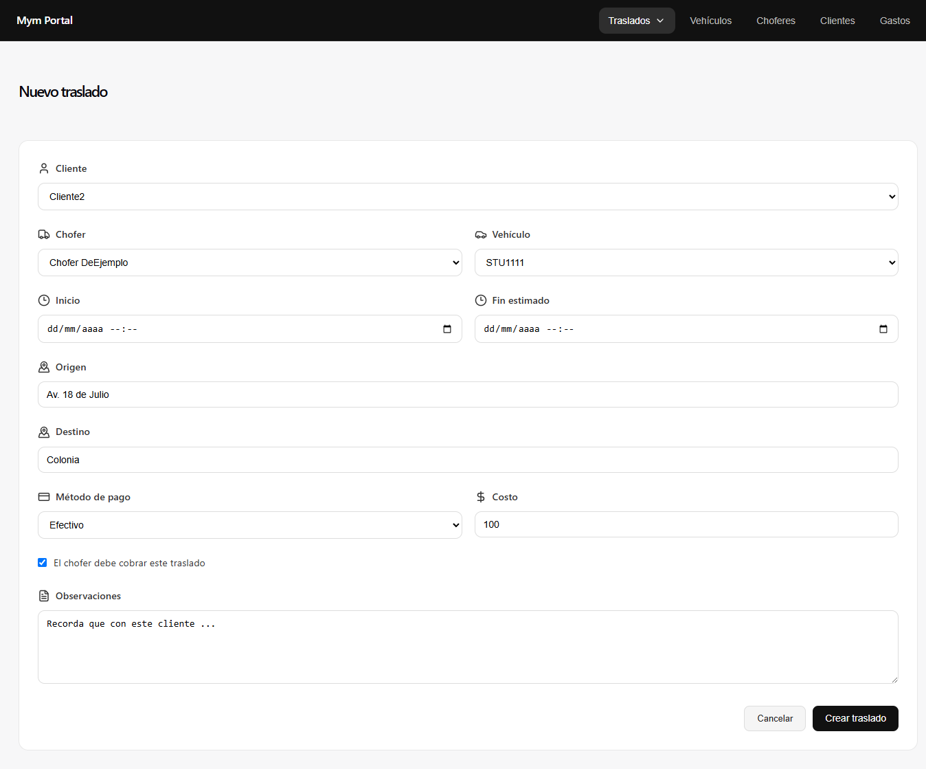This screenshot has width=926, height=769.
Task: Click the clock icon beside Fin estimado
Action: (481, 300)
